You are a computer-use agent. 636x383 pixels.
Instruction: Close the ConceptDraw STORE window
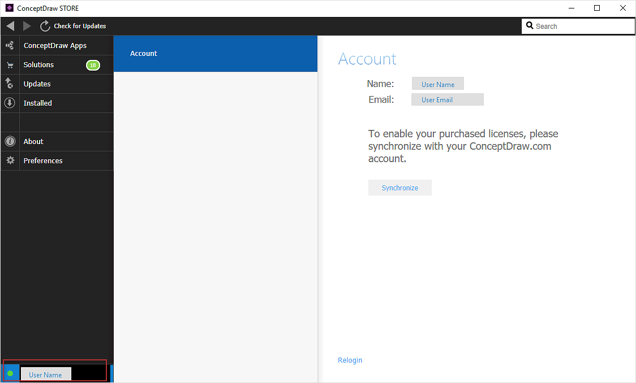point(623,8)
